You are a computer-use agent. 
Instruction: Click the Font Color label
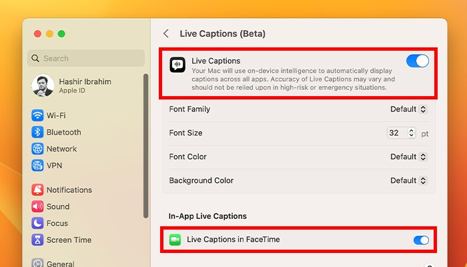(x=187, y=157)
